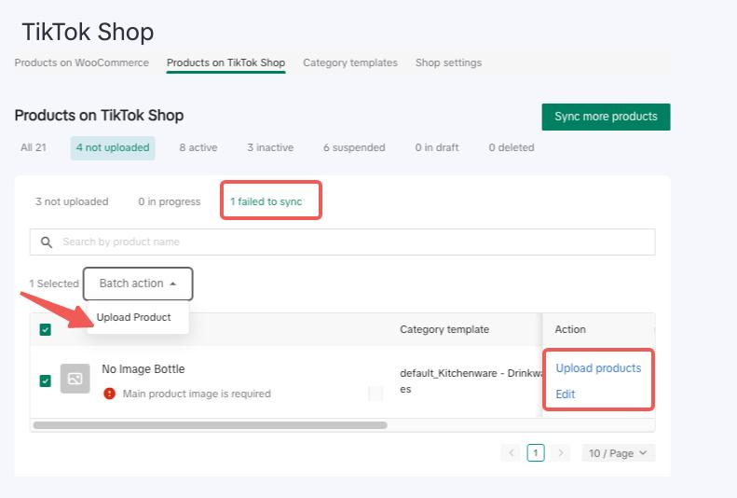The image size is (737, 498).
Task: Switch to Products on WooCommerce tab
Action: [82, 63]
